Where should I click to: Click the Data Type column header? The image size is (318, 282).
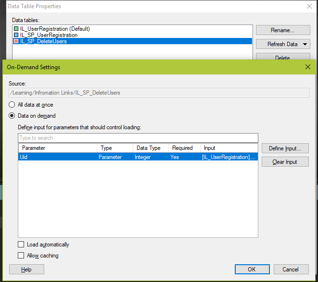(x=151, y=148)
